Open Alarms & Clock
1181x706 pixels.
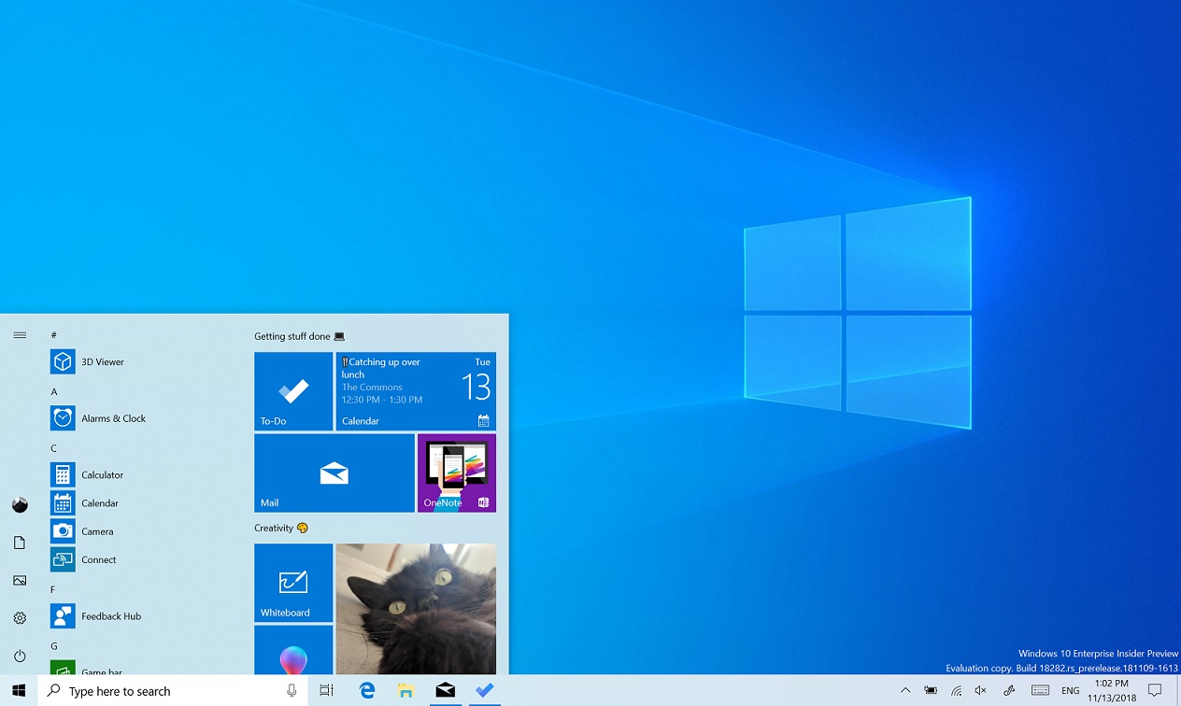click(x=112, y=417)
